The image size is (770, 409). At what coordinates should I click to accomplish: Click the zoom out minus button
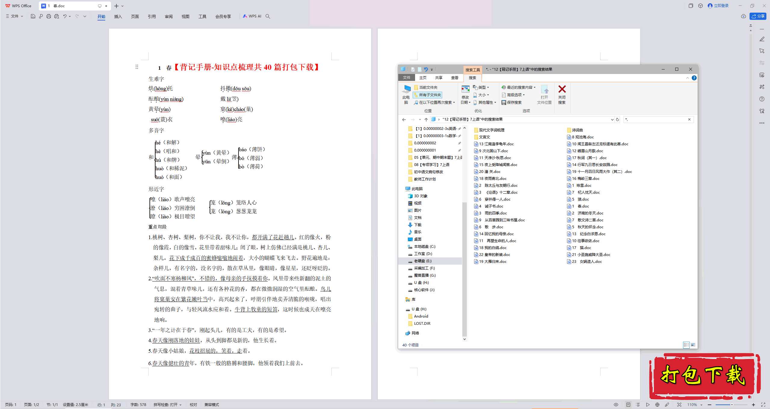710,405
